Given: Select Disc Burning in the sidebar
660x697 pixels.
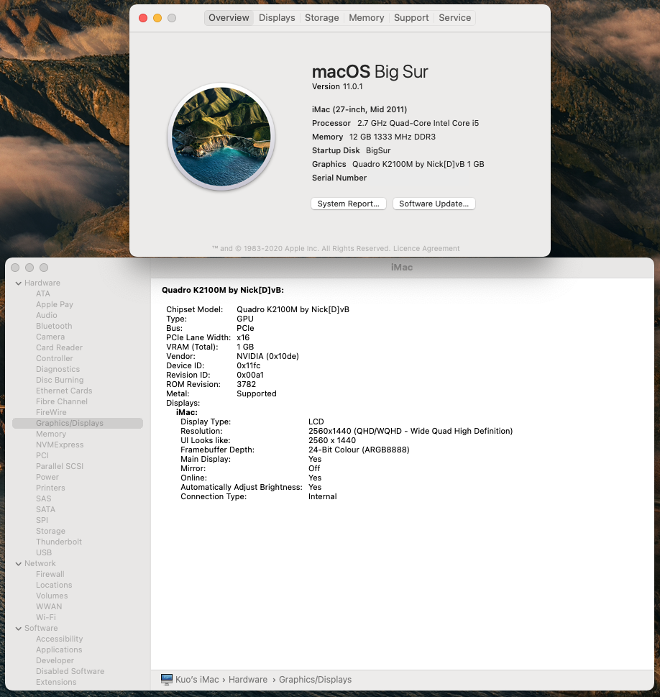Looking at the screenshot, I should pyautogui.click(x=60, y=380).
